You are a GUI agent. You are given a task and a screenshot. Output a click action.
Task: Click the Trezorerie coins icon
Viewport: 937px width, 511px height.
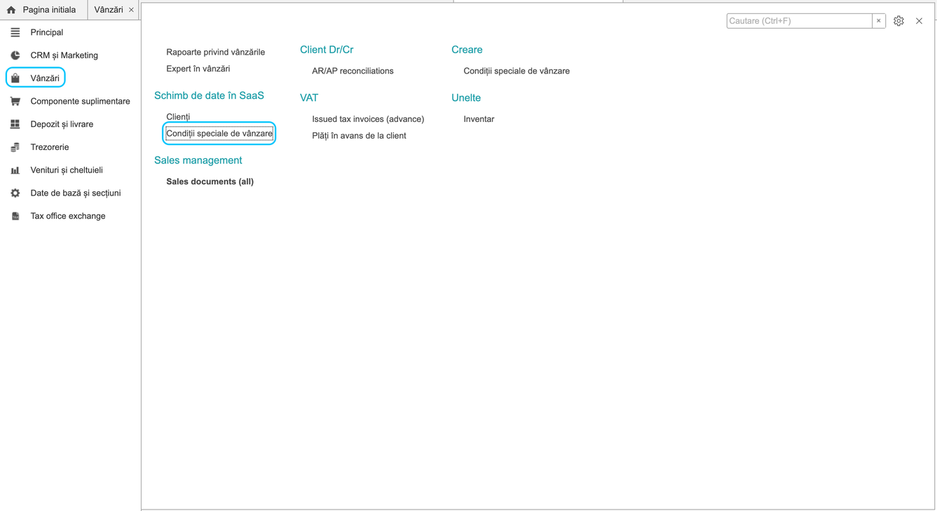[15, 147]
